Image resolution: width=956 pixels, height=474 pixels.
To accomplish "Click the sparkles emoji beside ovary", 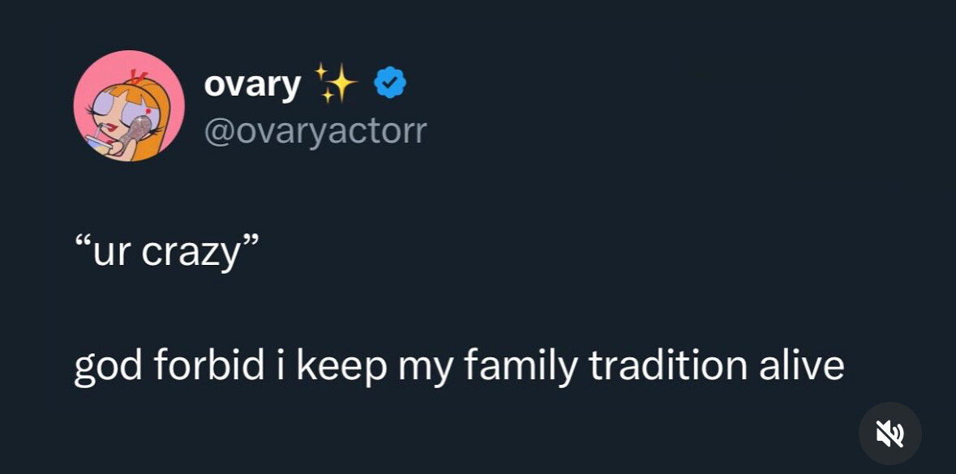I will 335,83.
